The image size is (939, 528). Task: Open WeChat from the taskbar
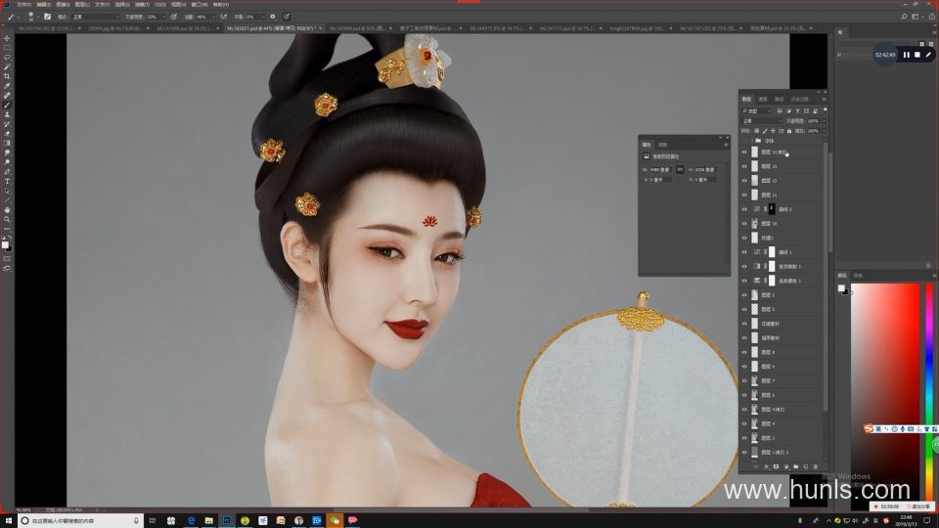tap(335, 521)
